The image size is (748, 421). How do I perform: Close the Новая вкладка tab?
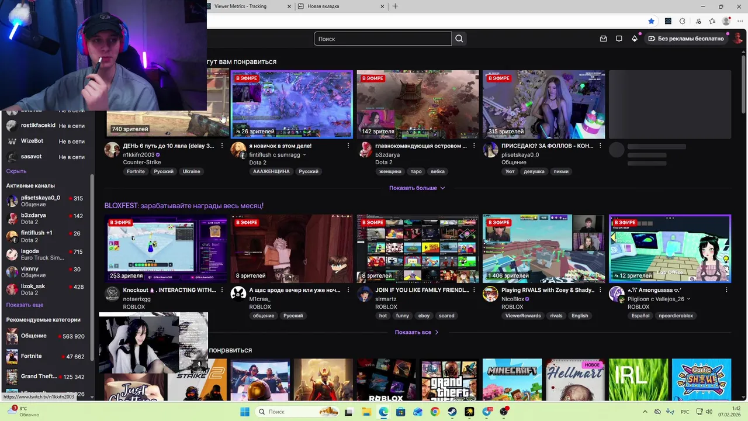coord(383,6)
